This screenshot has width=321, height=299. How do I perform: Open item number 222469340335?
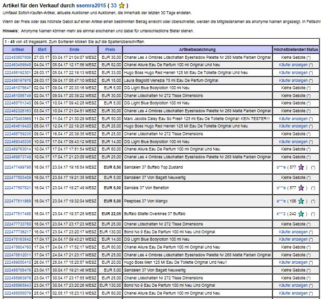click(18, 142)
